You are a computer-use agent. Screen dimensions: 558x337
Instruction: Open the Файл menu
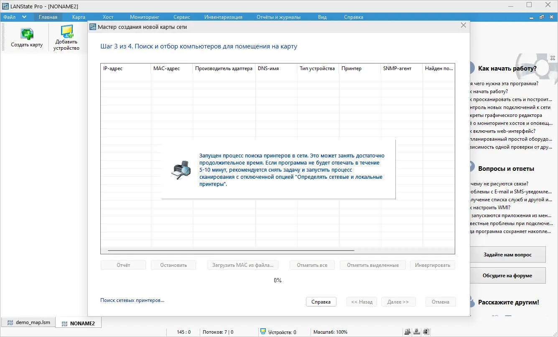(x=9, y=17)
